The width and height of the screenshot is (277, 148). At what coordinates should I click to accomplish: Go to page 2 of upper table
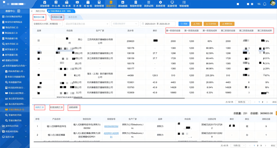(262, 102)
